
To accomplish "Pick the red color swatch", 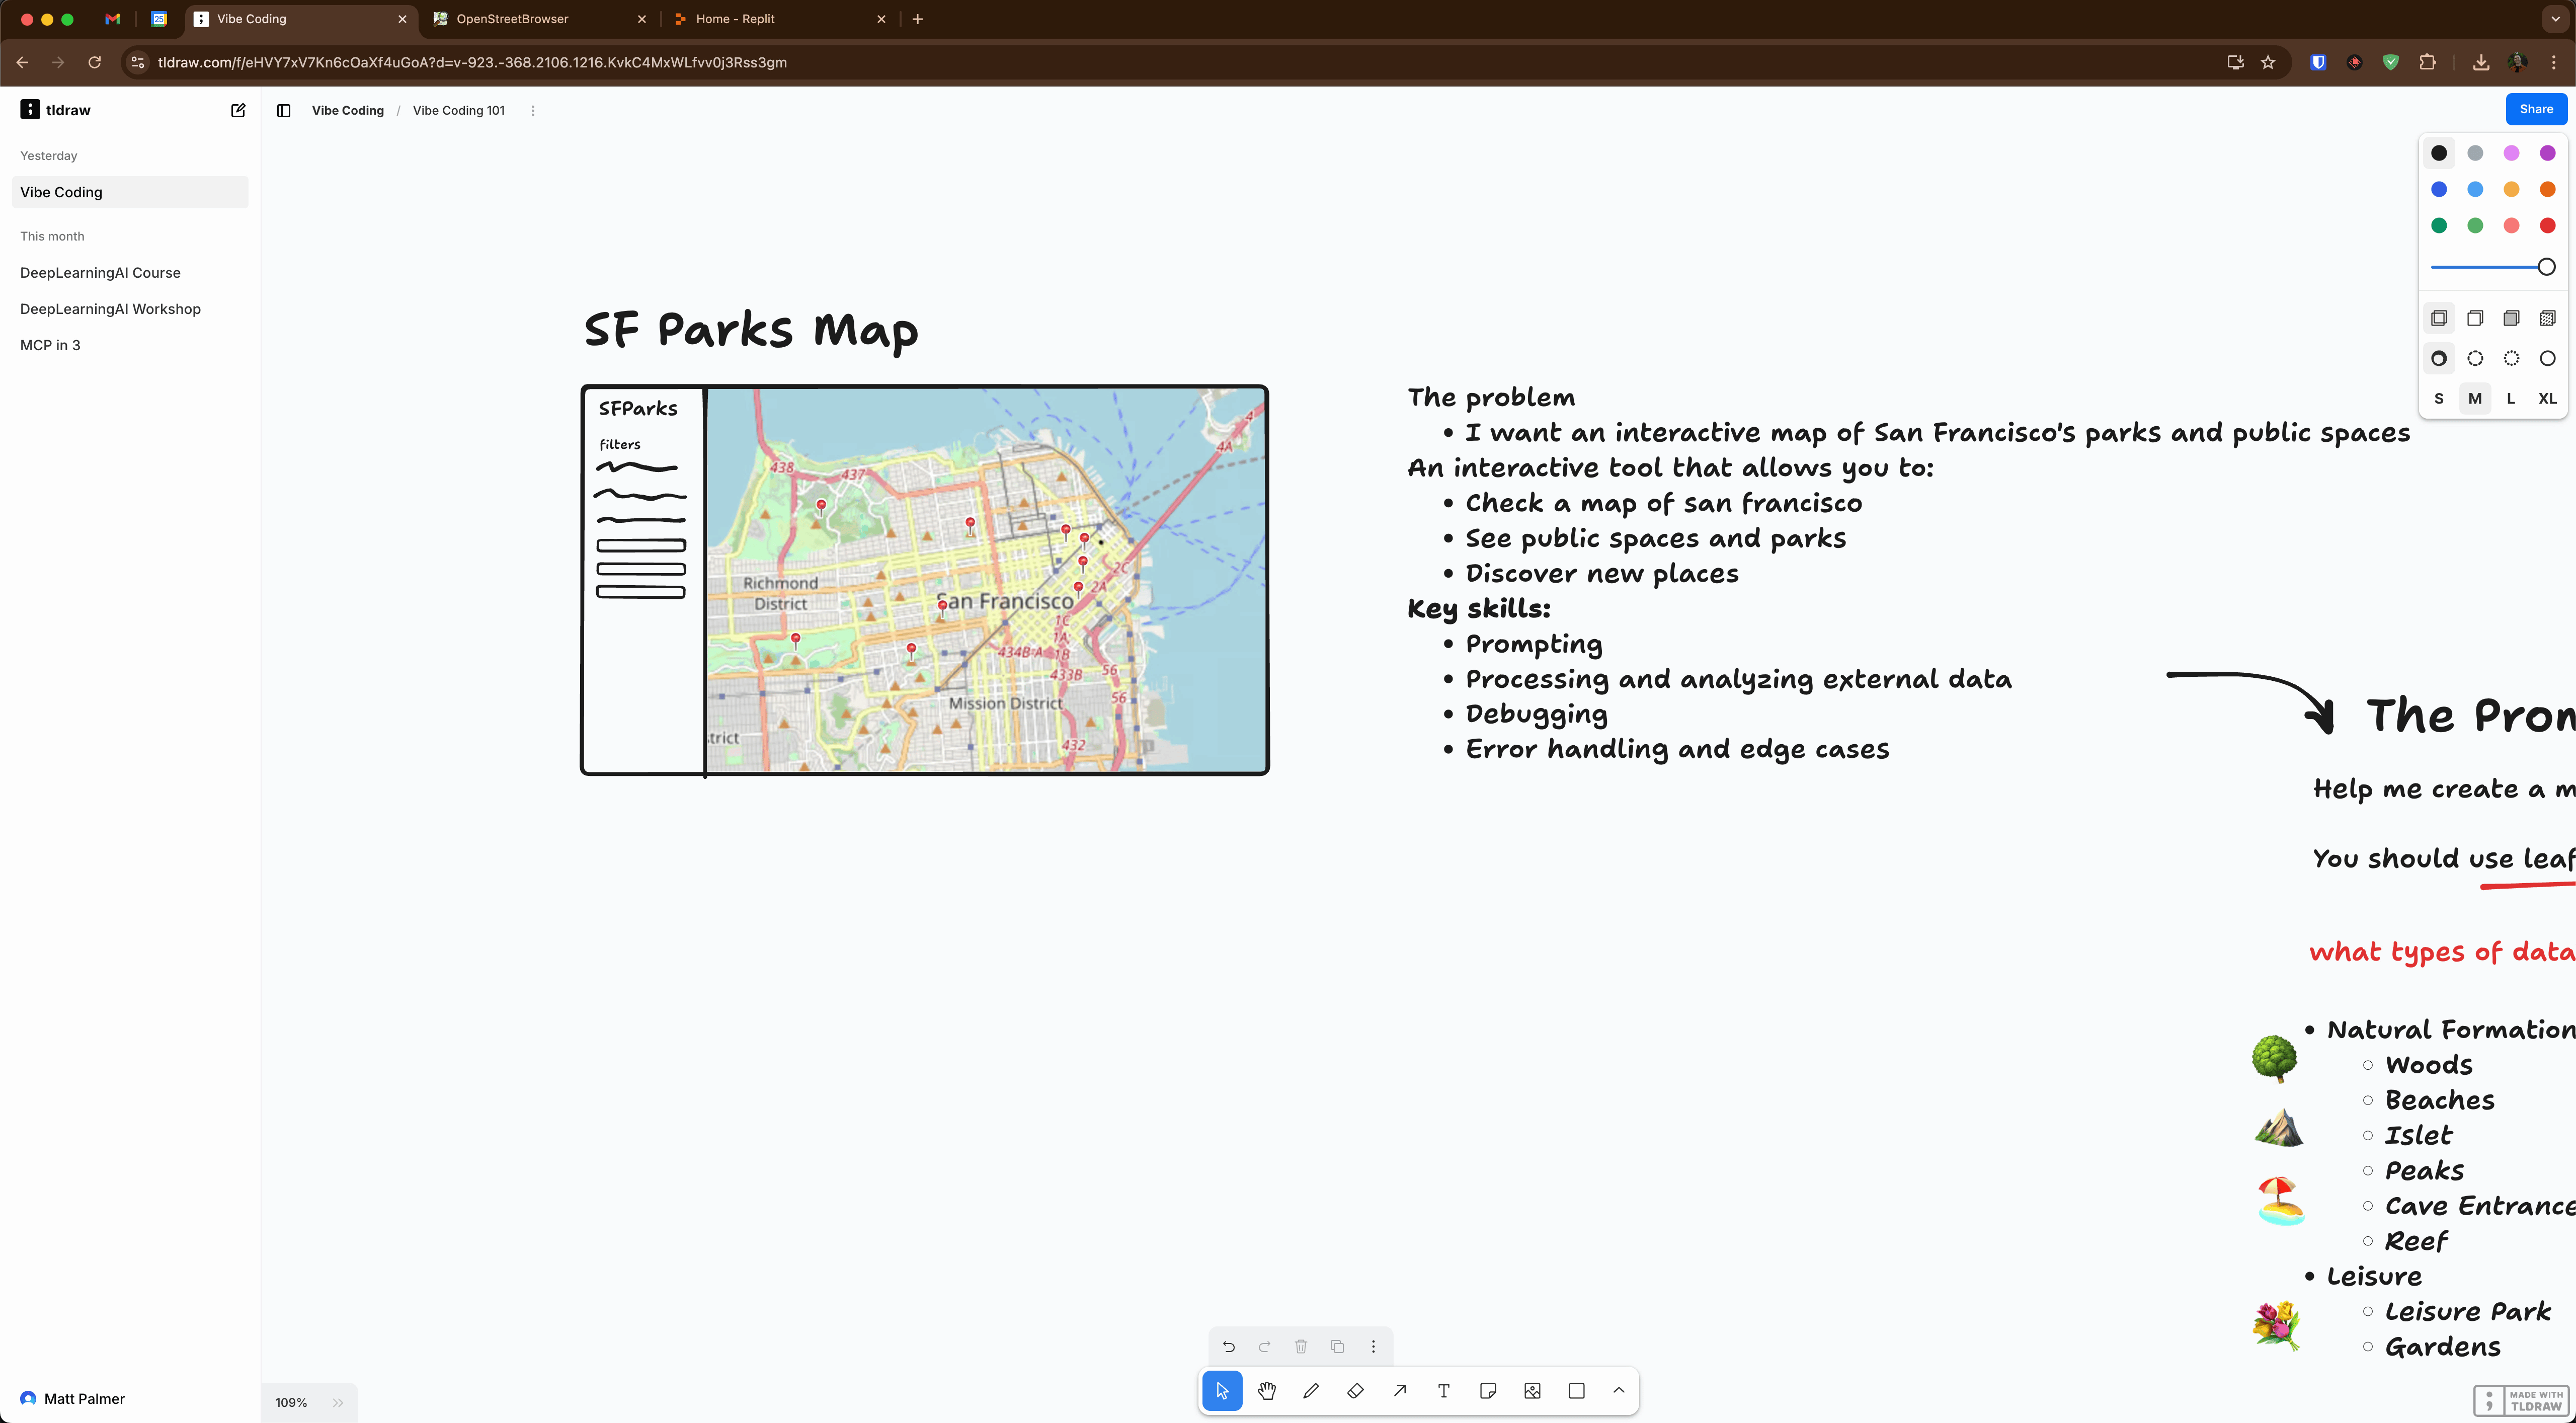I will pyautogui.click(x=2547, y=225).
